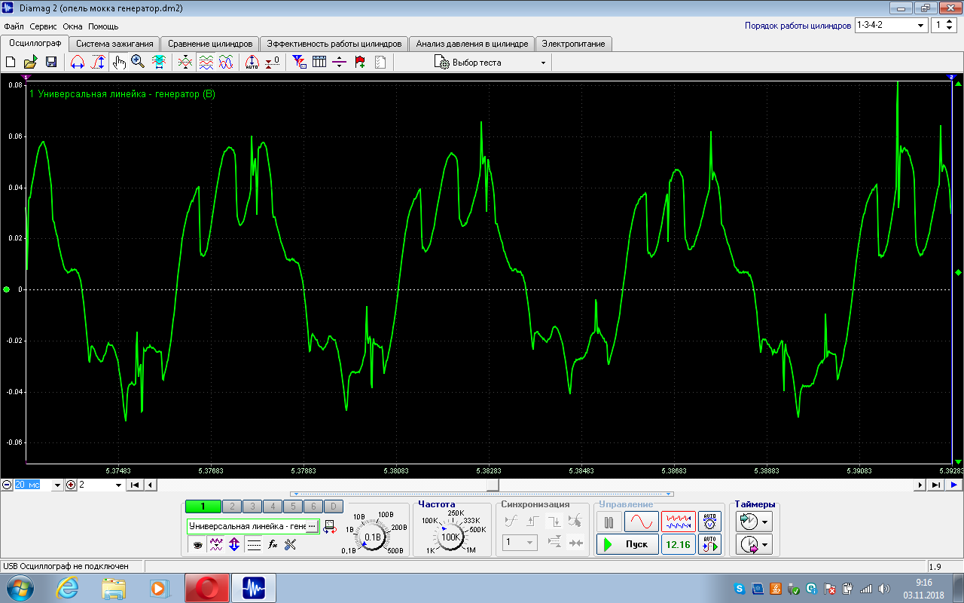Open the Файл menu
Viewport: 964px width, 603px height.
click(14, 26)
